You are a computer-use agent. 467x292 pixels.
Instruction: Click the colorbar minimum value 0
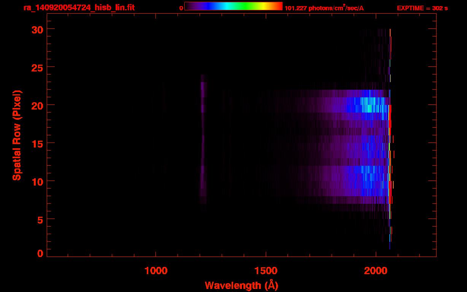click(x=181, y=8)
